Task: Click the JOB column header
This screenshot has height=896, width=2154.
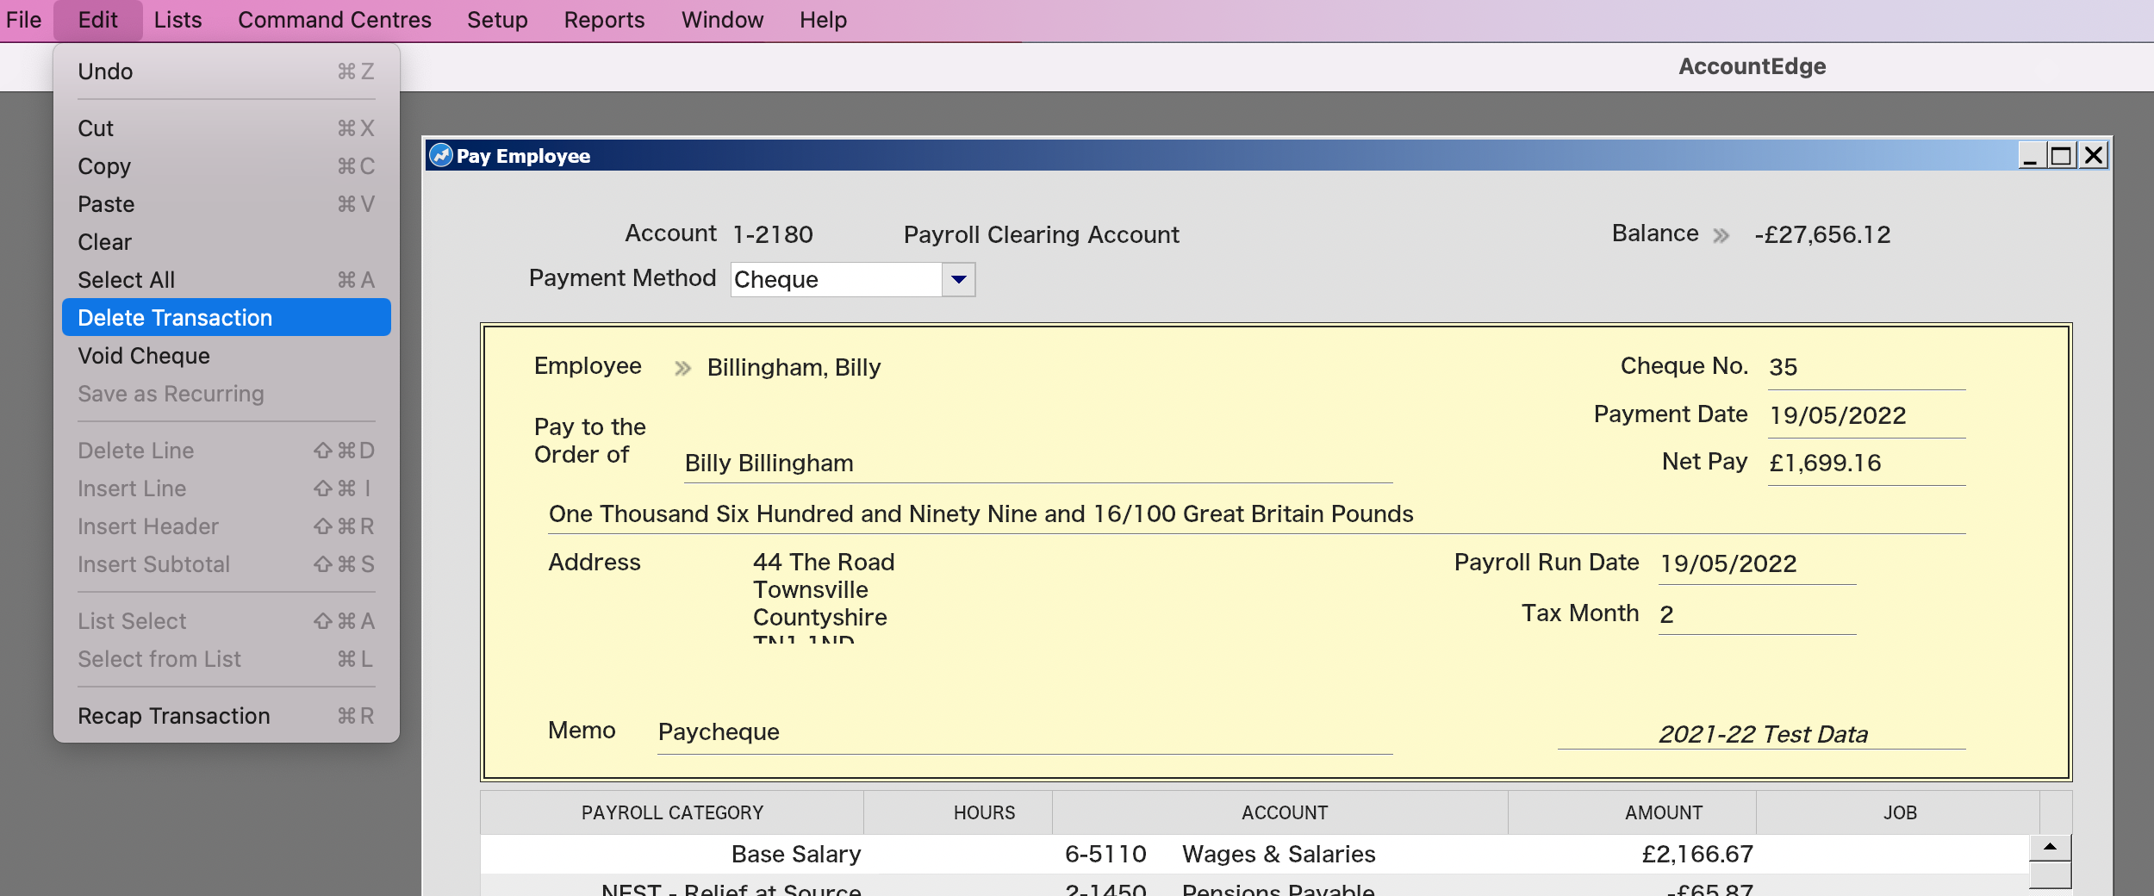Action: click(x=1900, y=812)
